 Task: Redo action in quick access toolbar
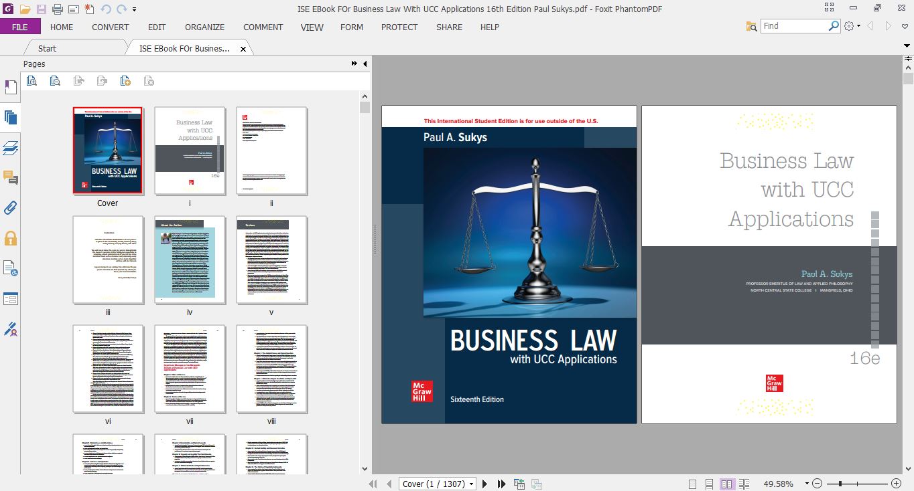(x=121, y=9)
